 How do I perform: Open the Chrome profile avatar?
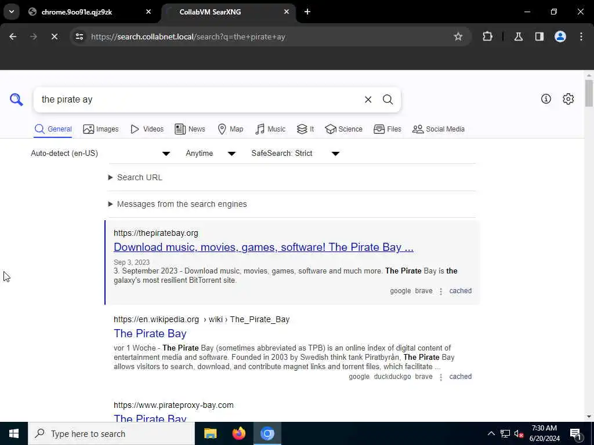[560, 37]
